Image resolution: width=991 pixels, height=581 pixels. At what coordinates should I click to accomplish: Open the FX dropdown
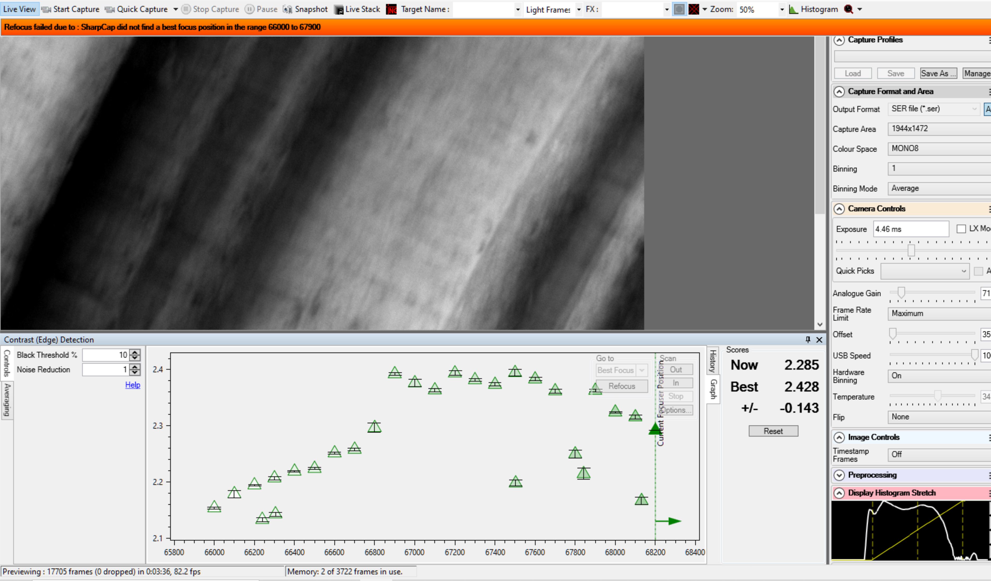point(667,10)
